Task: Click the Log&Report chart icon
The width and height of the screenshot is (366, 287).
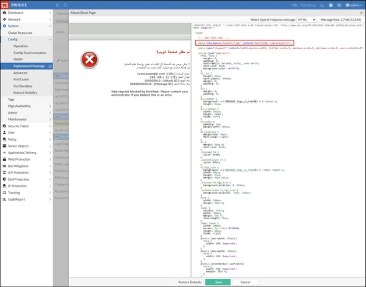Action: click(4, 199)
